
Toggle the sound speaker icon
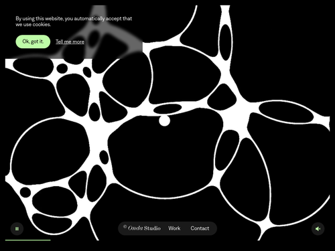click(x=318, y=229)
